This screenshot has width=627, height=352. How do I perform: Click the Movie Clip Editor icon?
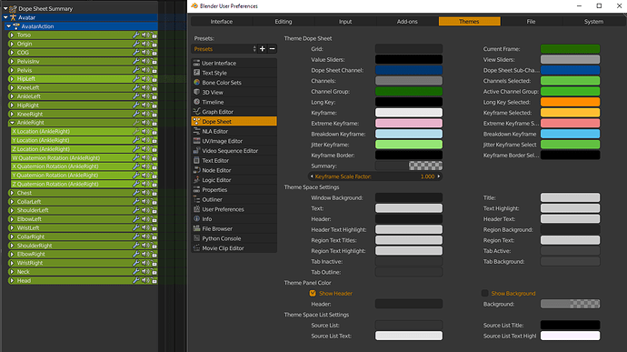(x=197, y=248)
